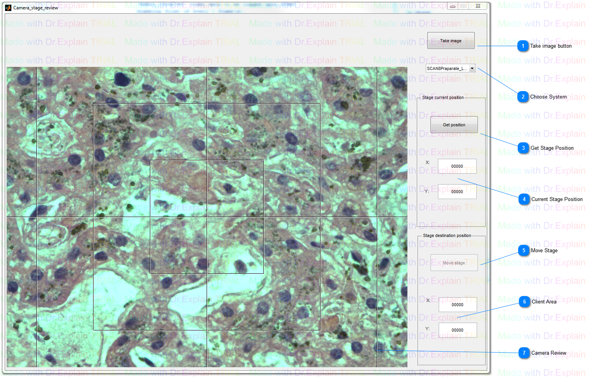Click the 'Stage current position' panel label
Viewport: 589px width, 377px height.
(x=443, y=97)
